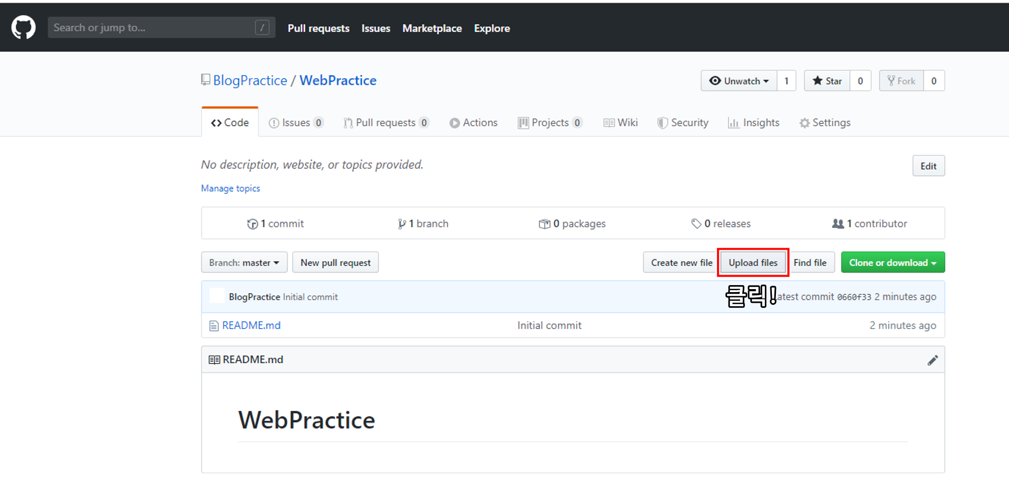Switch to the Issues tab
Image resolution: width=1009 pixels, height=490 pixels.
pyautogui.click(x=296, y=123)
